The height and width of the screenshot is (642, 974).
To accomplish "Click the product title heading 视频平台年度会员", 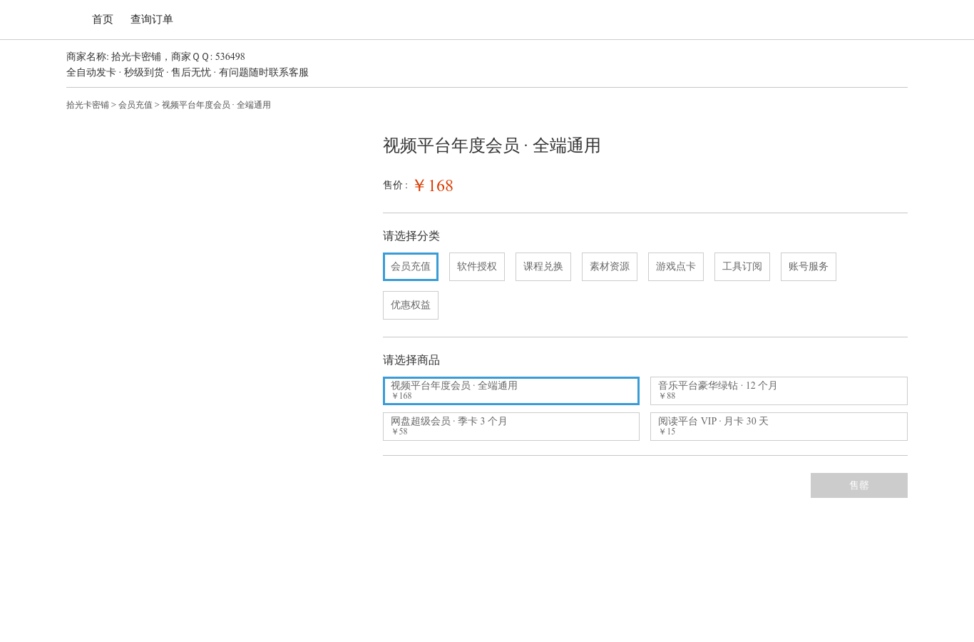I will tap(492, 146).
